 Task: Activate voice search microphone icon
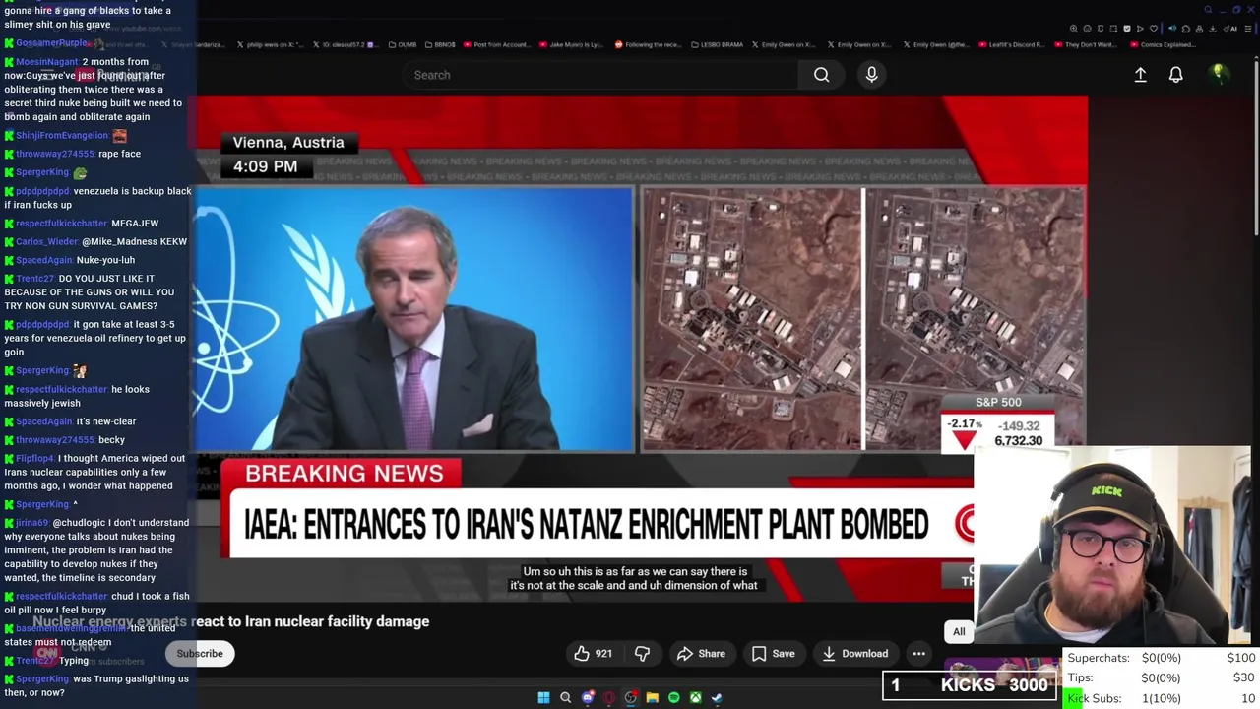coord(871,75)
